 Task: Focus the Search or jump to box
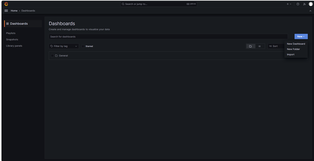[158, 4]
